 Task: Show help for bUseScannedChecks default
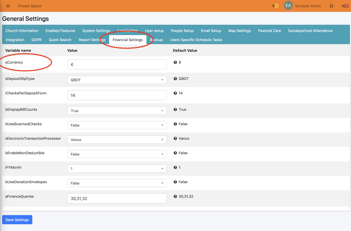click(x=175, y=124)
